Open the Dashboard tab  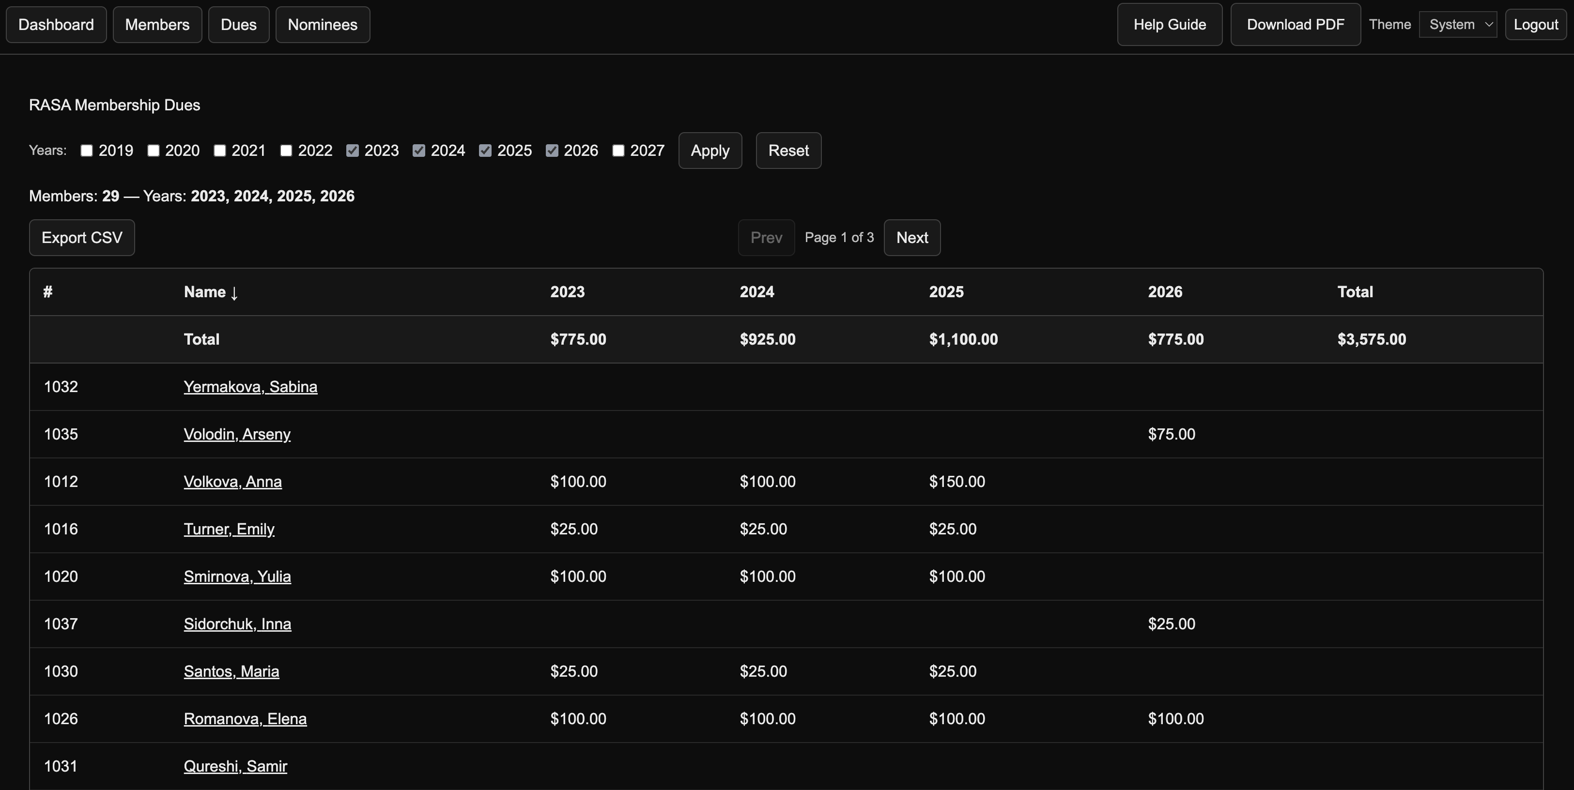56,24
